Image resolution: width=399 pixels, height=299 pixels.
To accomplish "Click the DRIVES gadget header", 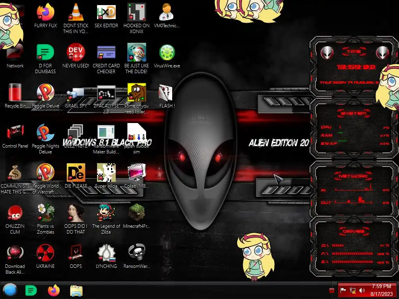I will tap(354, 231).
